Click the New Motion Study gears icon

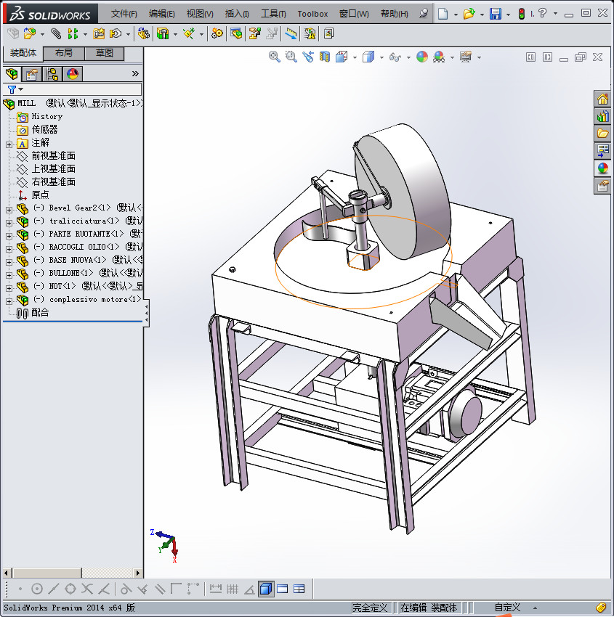[x=217, y=33]
